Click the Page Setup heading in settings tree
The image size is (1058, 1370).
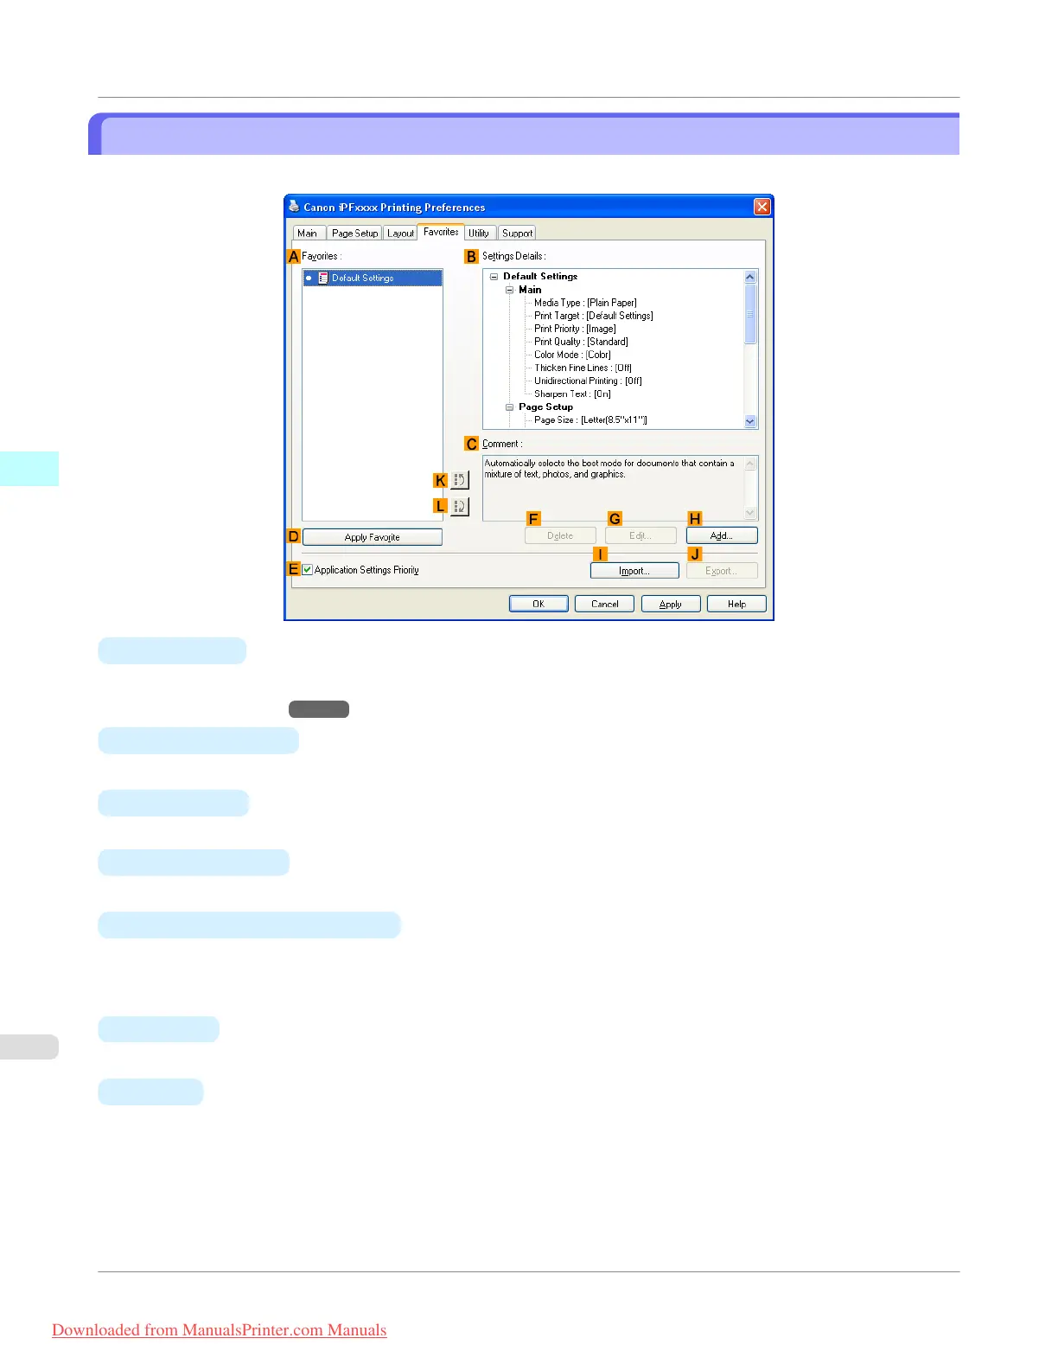pyautogui.click(x=545, y=407)
